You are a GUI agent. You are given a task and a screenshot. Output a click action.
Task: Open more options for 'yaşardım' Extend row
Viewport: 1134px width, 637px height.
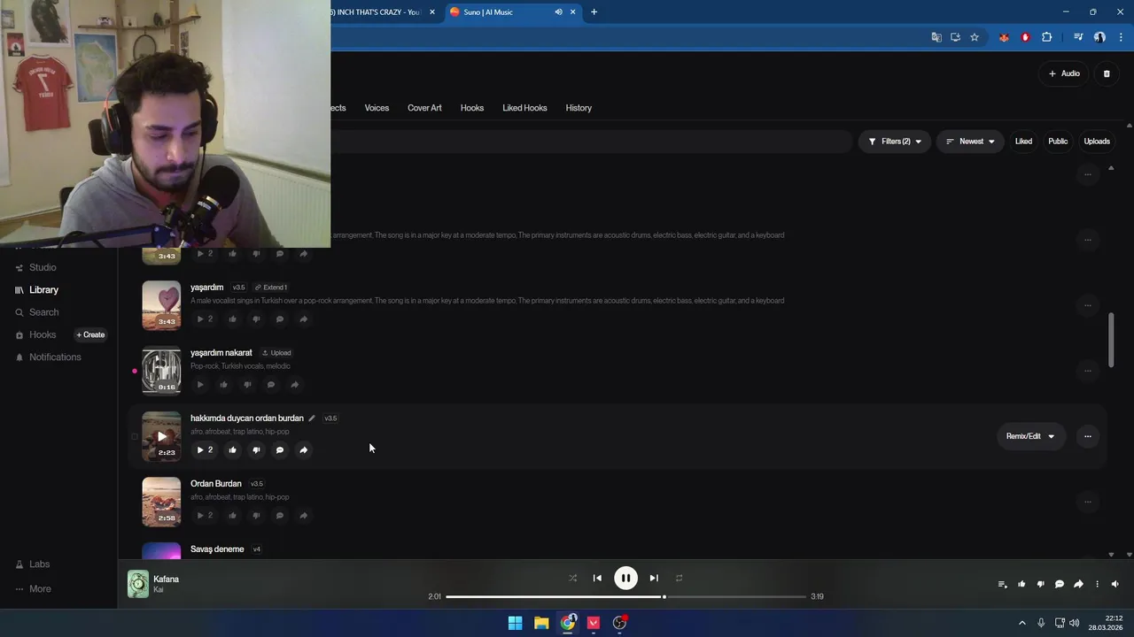click(x=1087, y=305)
